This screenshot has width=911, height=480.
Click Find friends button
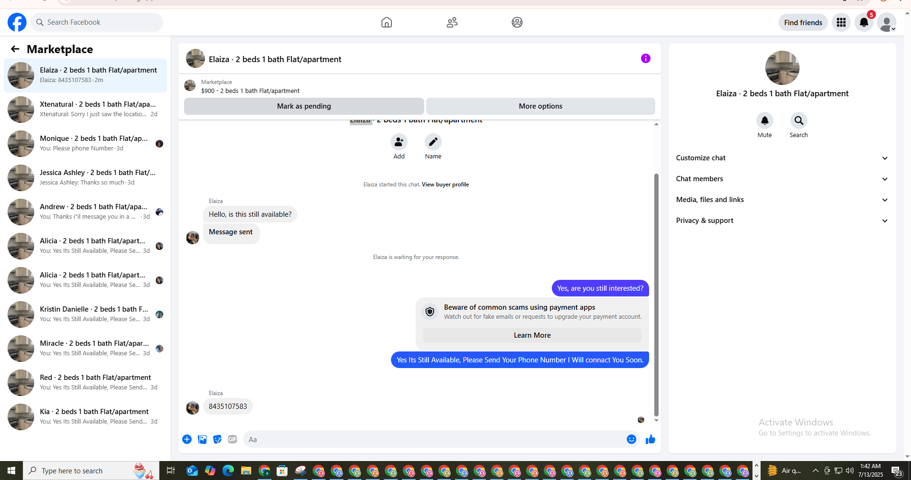pyautogui.click(x=803, y=22)
